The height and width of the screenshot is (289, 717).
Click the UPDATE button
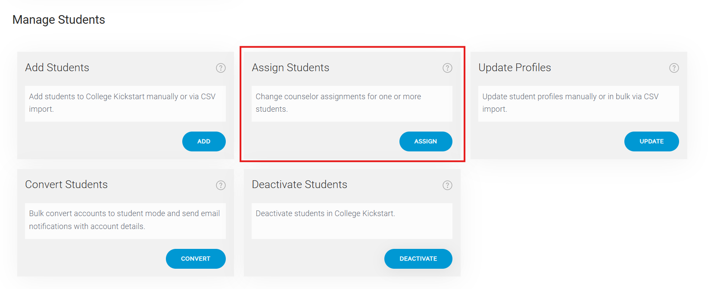point(652,141)
